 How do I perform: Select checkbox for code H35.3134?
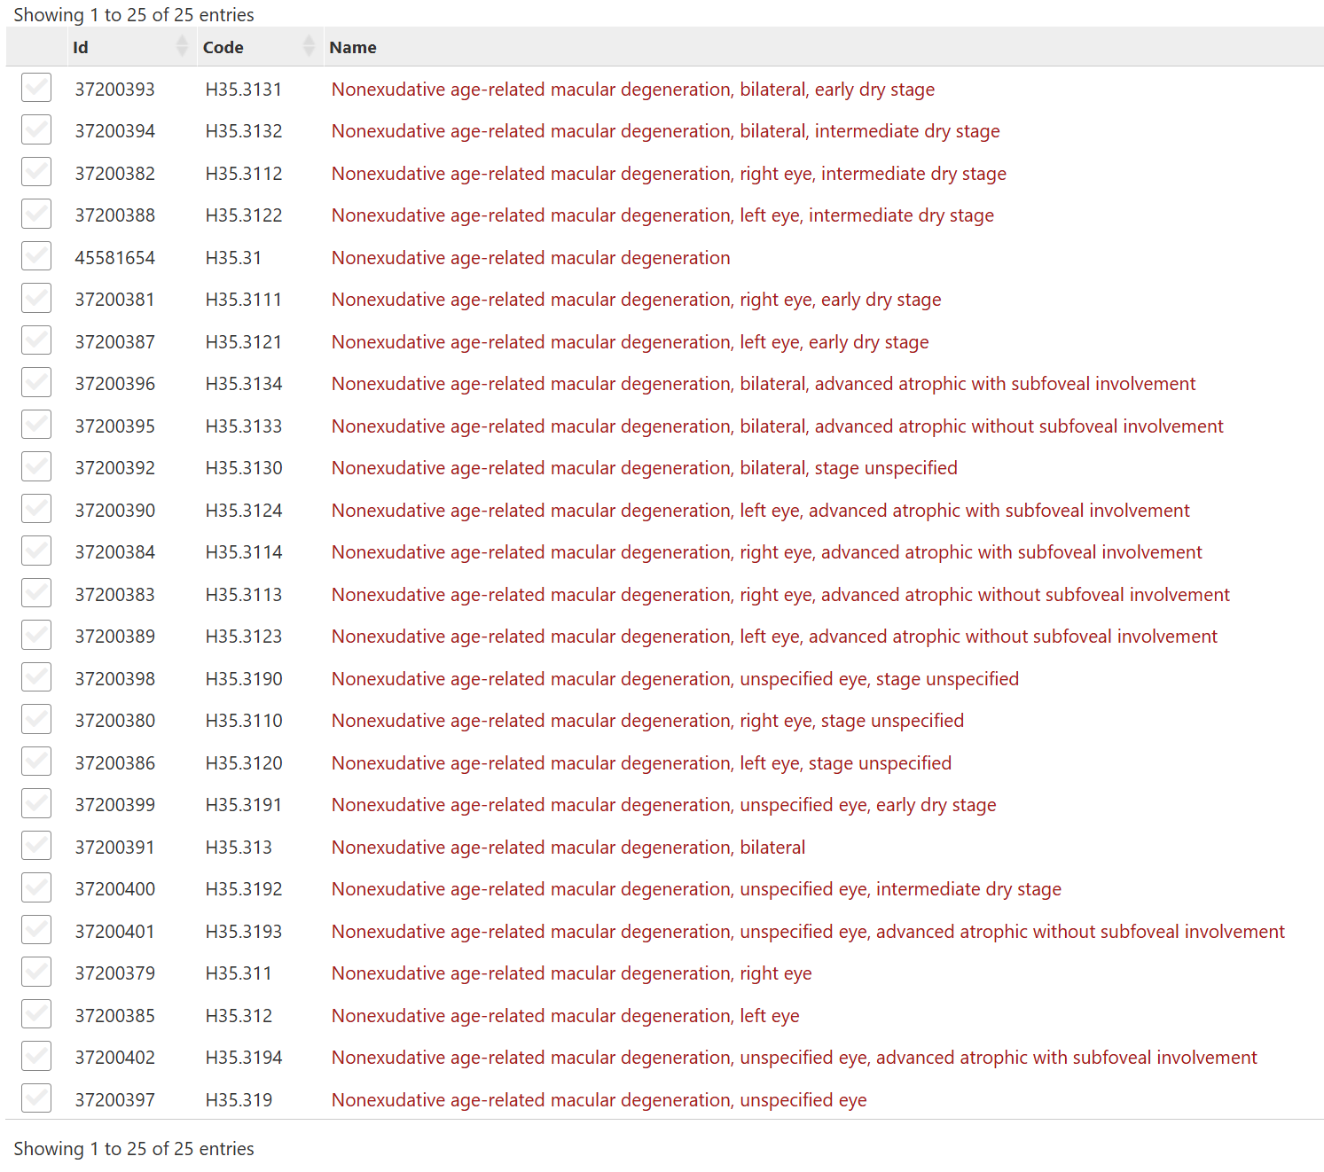click(36, 383)
